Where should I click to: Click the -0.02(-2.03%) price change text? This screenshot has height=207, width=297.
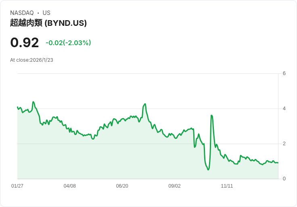point(68,43)
